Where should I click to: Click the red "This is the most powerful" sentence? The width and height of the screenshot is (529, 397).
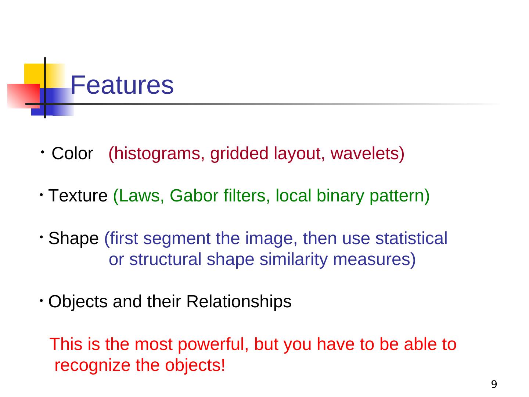253,344
